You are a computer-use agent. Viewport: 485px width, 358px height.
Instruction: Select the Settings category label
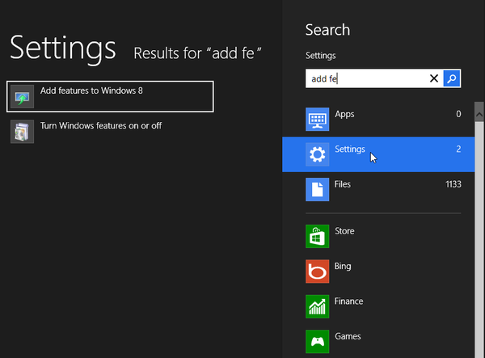350,150
